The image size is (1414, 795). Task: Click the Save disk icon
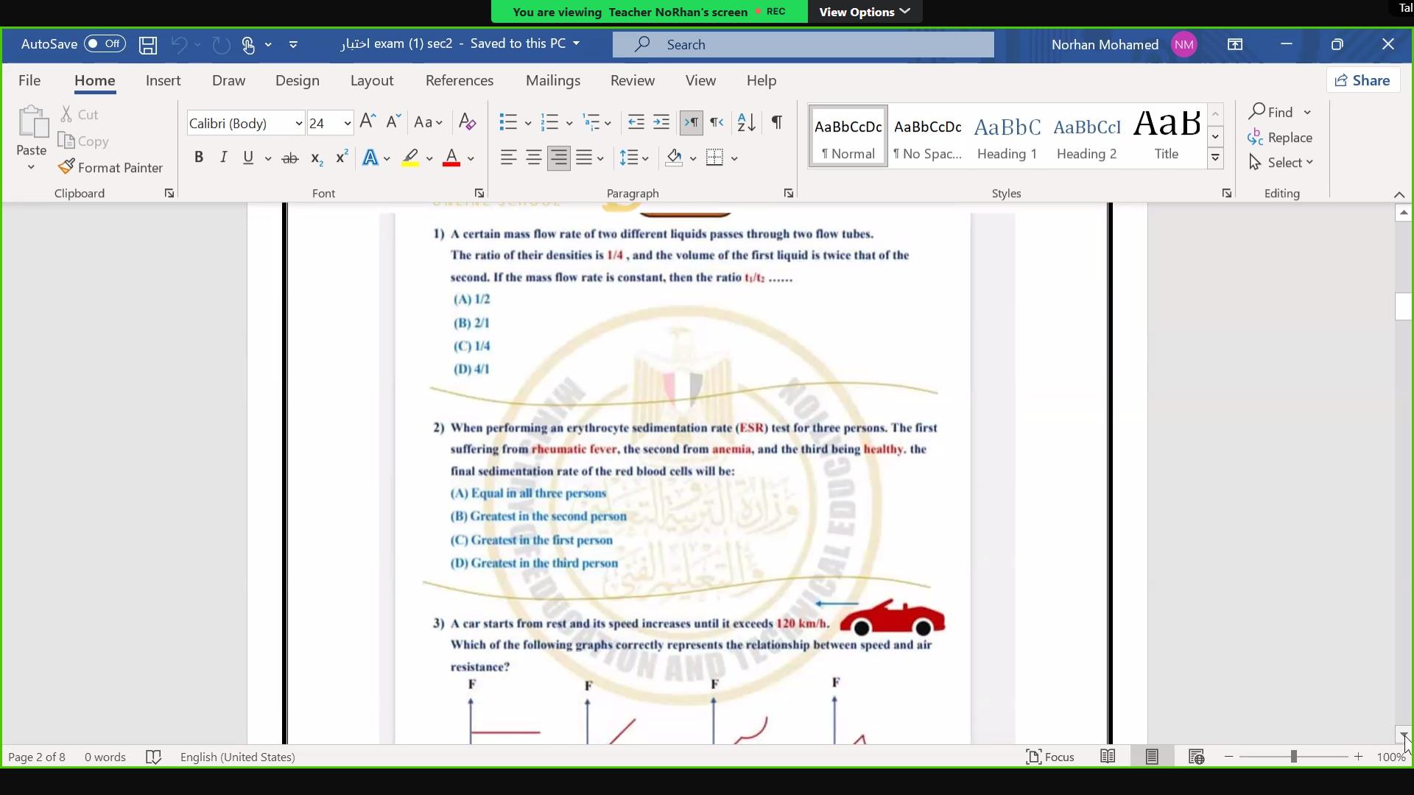click(148, 45)
